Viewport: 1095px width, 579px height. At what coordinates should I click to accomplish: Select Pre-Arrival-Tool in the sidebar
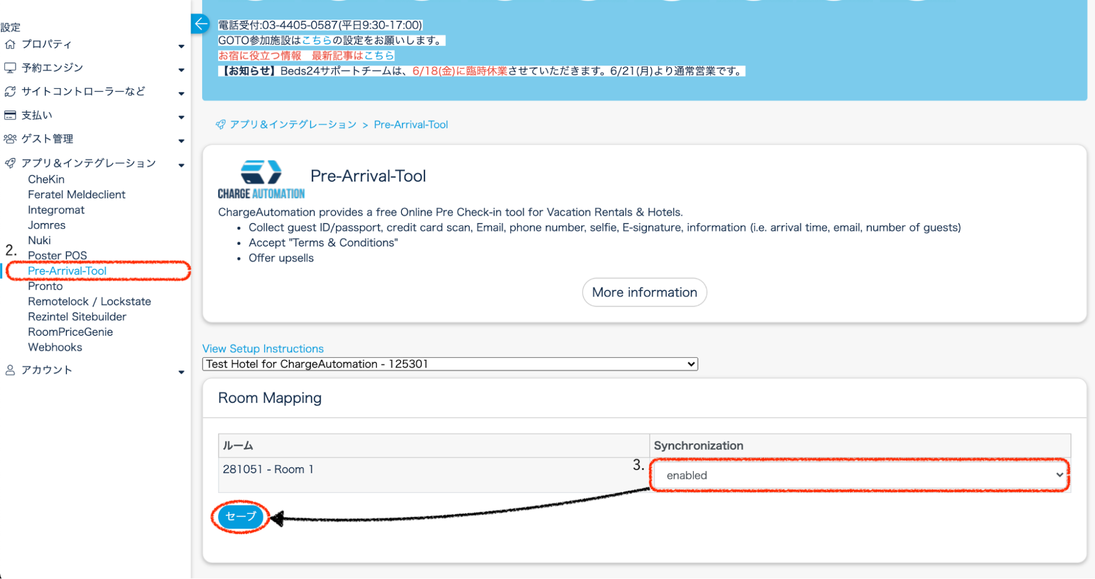pos(67,271)
